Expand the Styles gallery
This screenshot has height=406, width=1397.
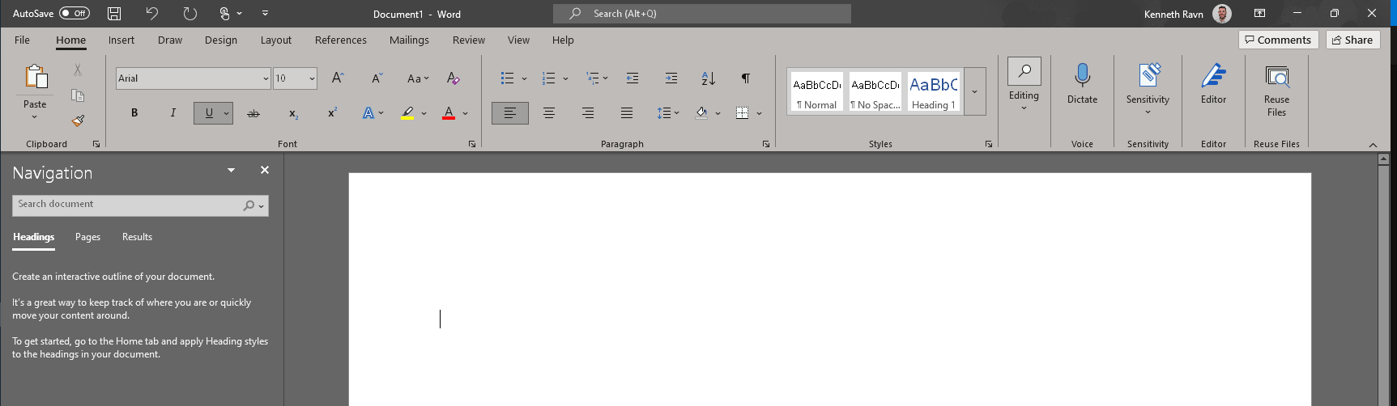pyautogui.click(x=975, y=91)
